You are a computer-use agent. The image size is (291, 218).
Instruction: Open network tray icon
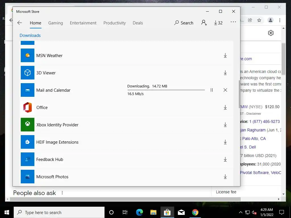coord(248,212)
